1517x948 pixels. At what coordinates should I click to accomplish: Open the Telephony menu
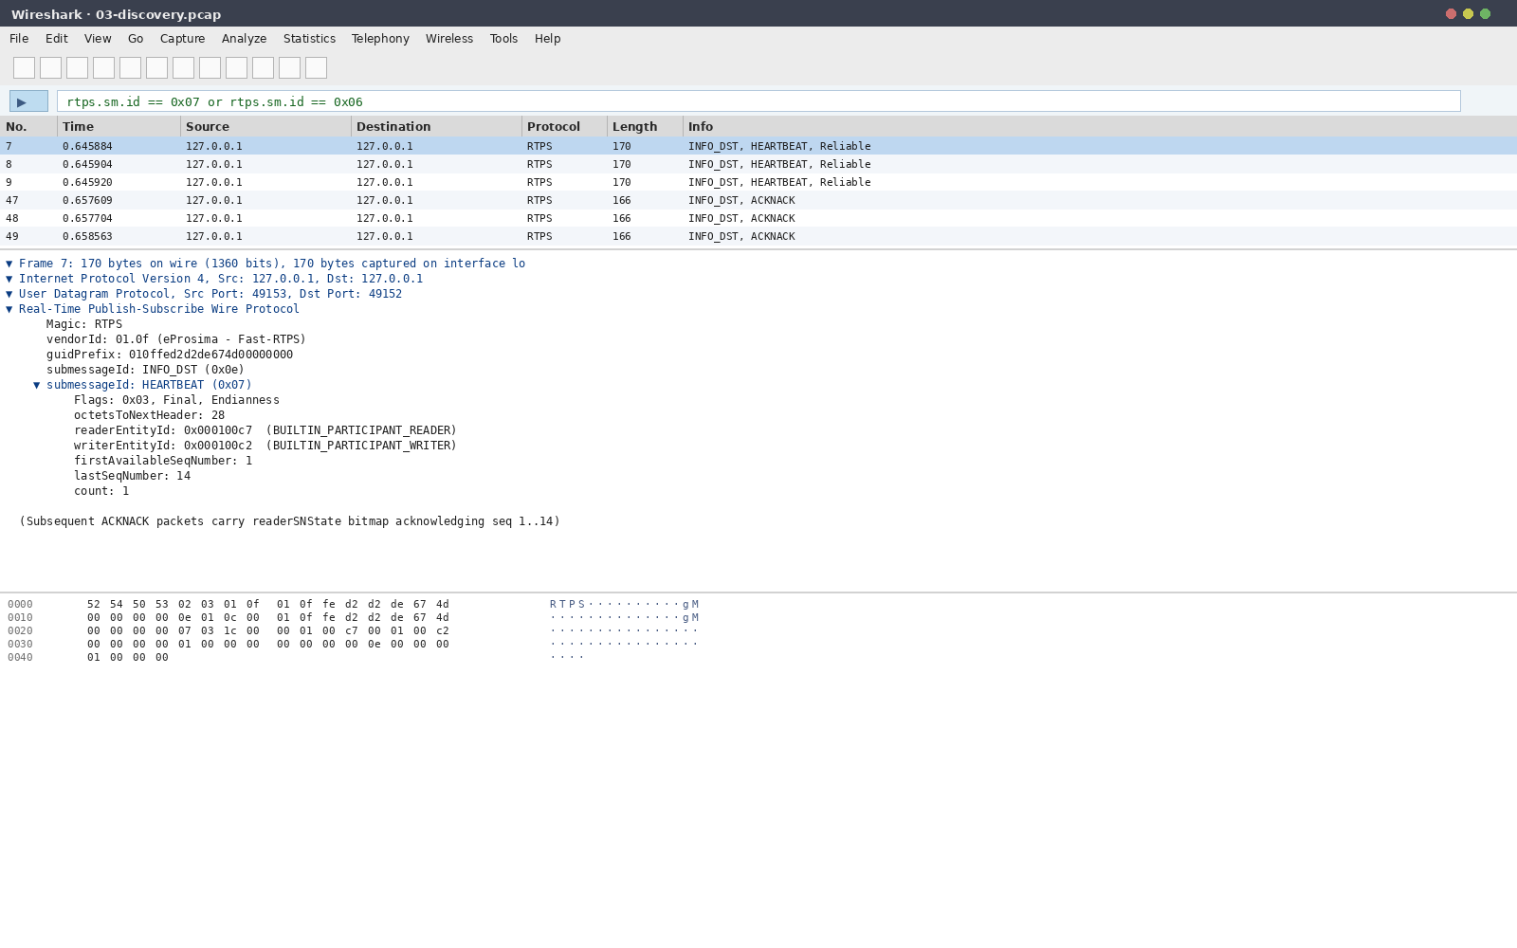click(x=380, y=39)
